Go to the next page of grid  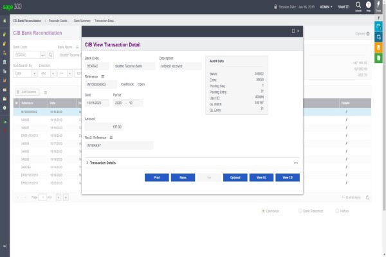[59, 197]
